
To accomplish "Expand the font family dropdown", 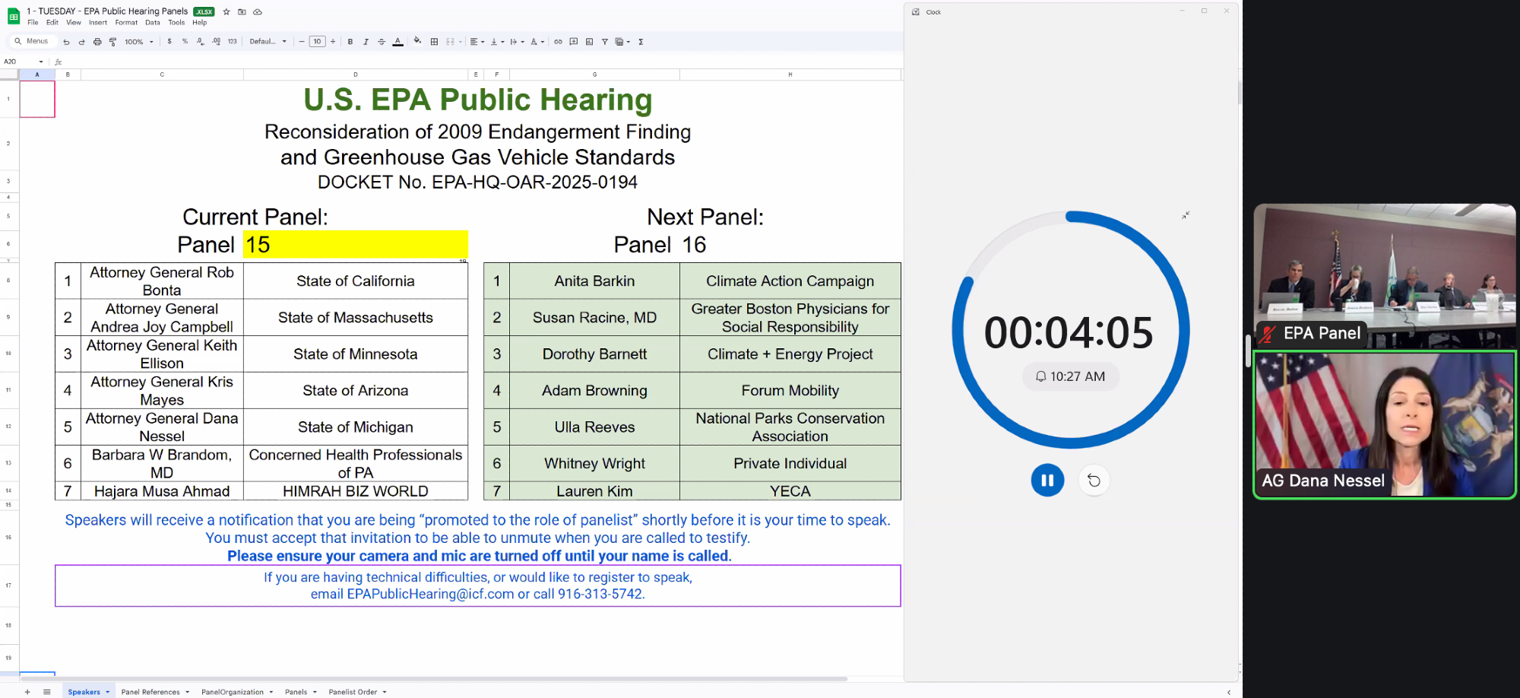I will 268,42.
